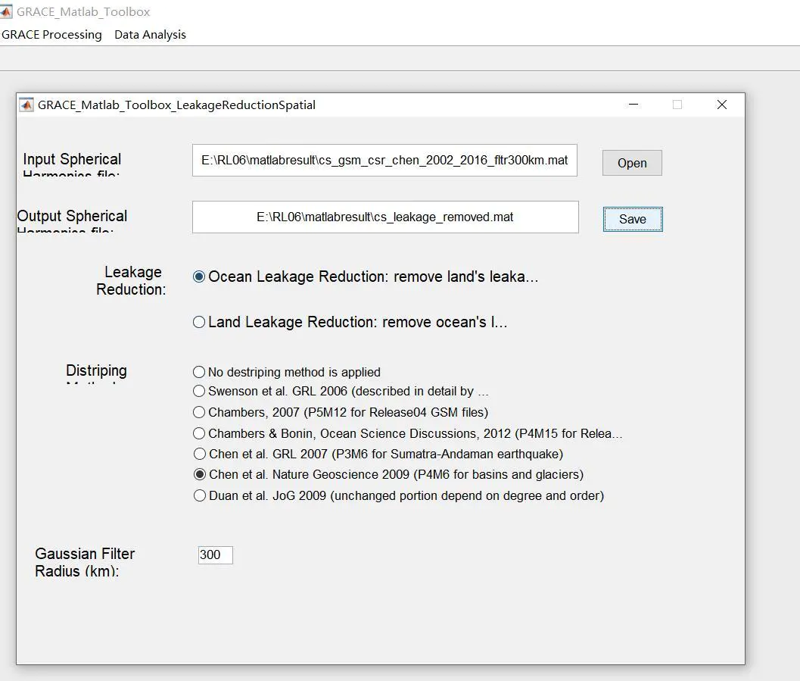Image resolution: width=800 pixels, height=681 pixels.
Task: Focus the input spherical harmonics file path field
Action: 384,161
